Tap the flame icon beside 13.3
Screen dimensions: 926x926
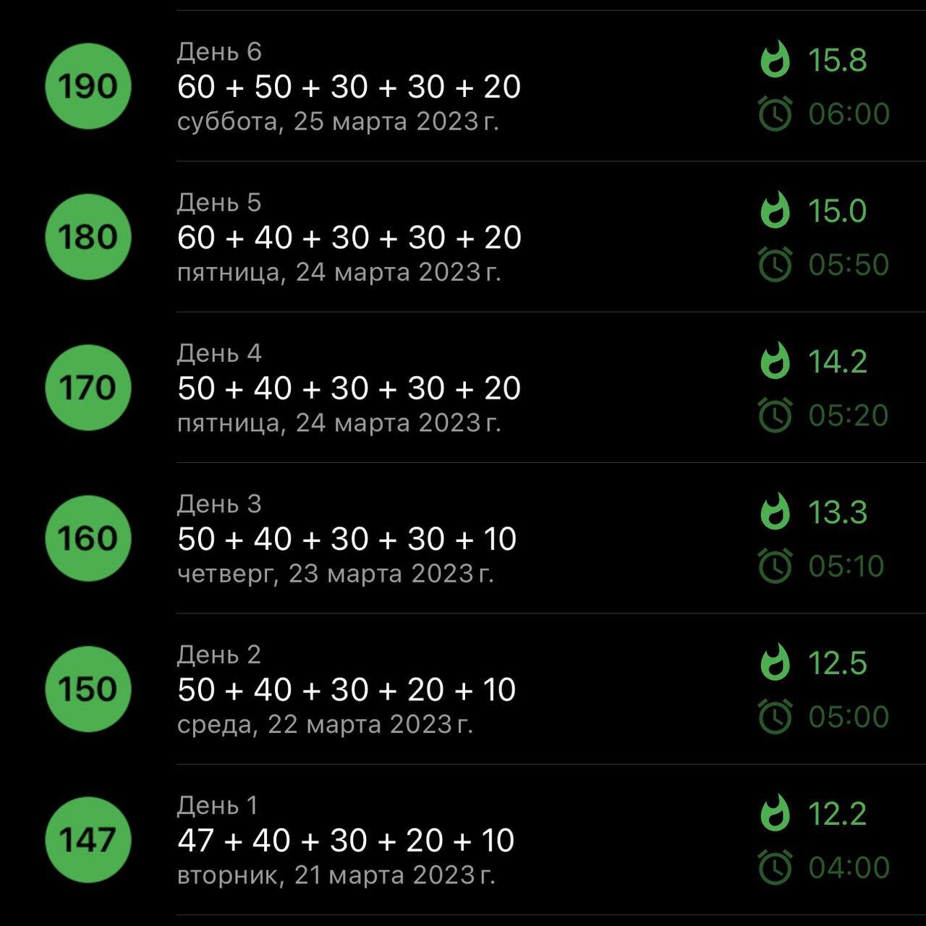pos(775,511)
